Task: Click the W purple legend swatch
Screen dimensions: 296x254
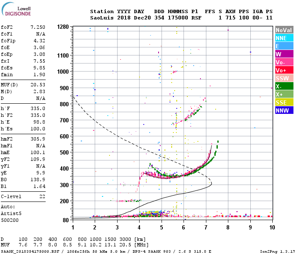Action: (284, 54)
